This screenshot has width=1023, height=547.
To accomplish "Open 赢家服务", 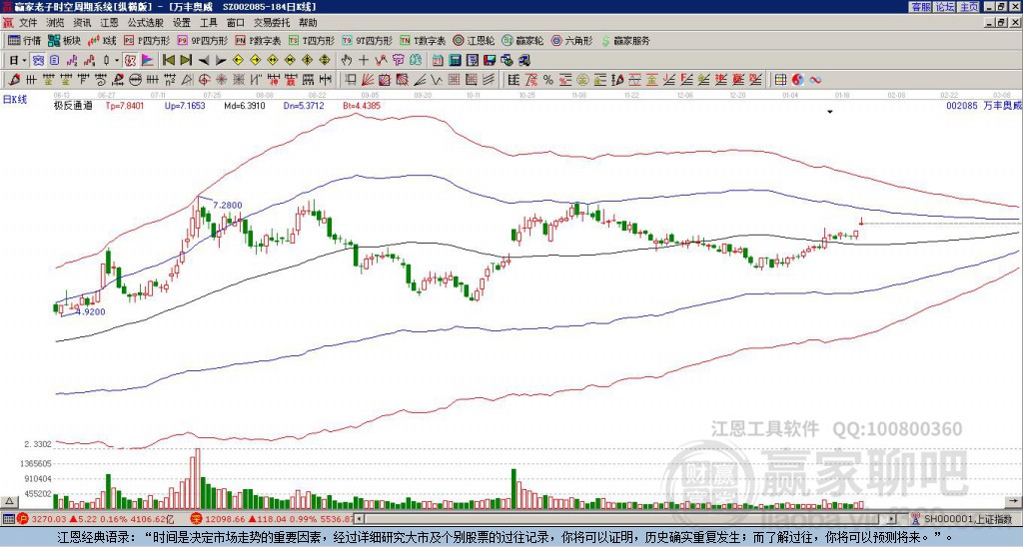I will 625,40.
